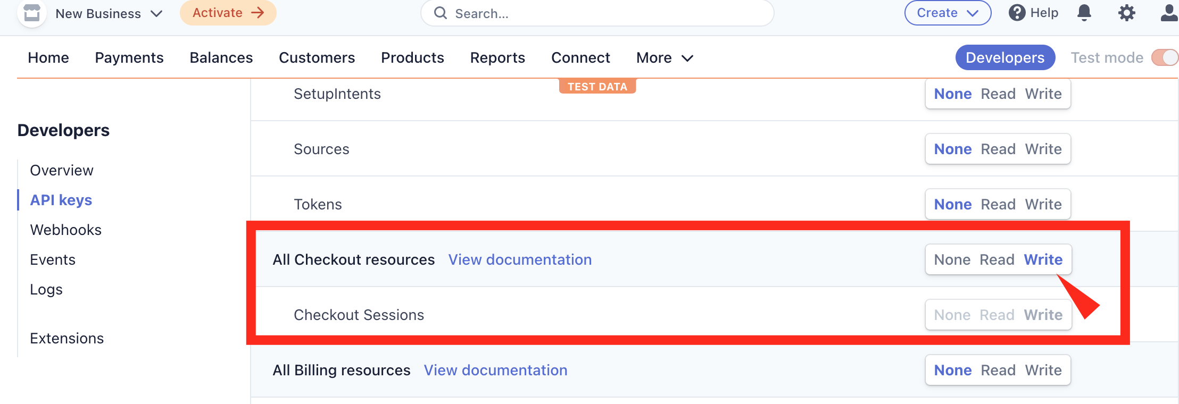Set Sources permission to Write
Viewport: 1179px width, 404px height.
pos(1043,149)
